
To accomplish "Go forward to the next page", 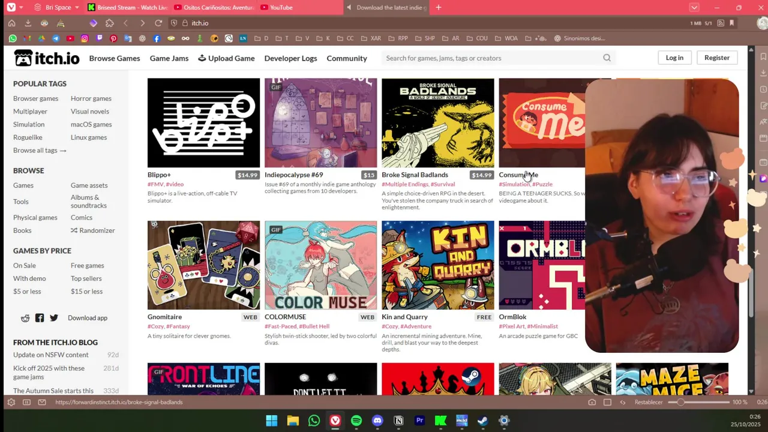I will (x=142, y=23).
